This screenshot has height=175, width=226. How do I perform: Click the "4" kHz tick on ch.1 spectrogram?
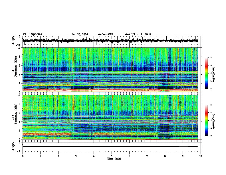[20, 75]
